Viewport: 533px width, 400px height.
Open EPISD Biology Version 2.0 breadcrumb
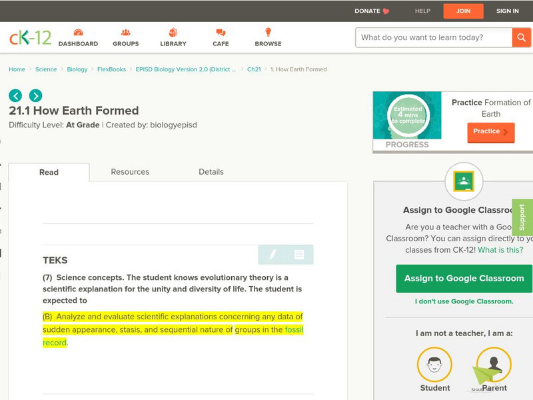coord(186,69)
